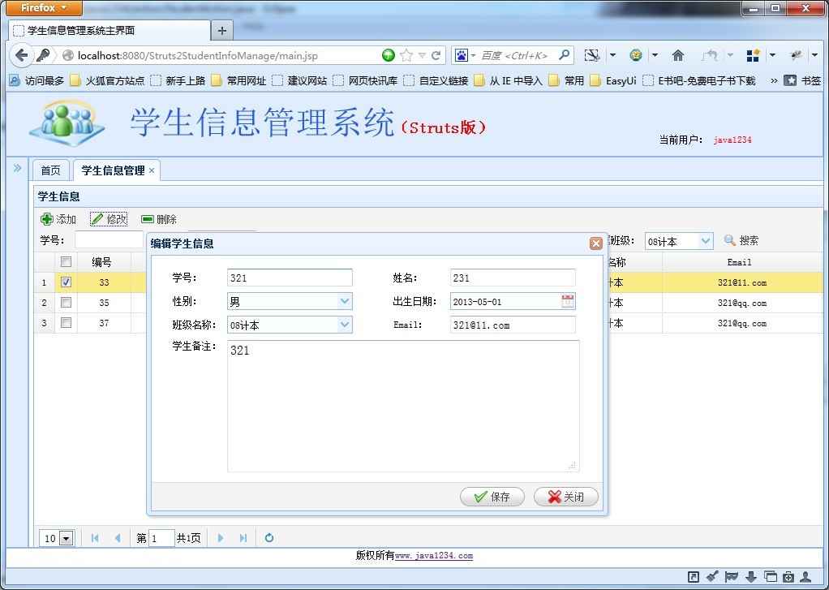Image resolution: width=829 pixels, height=590 pixels.
Task: Open the 性别 dropdown
Action: pyautogui.click(x=345, y=301)
